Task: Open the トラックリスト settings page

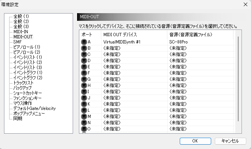Action: 23,83
